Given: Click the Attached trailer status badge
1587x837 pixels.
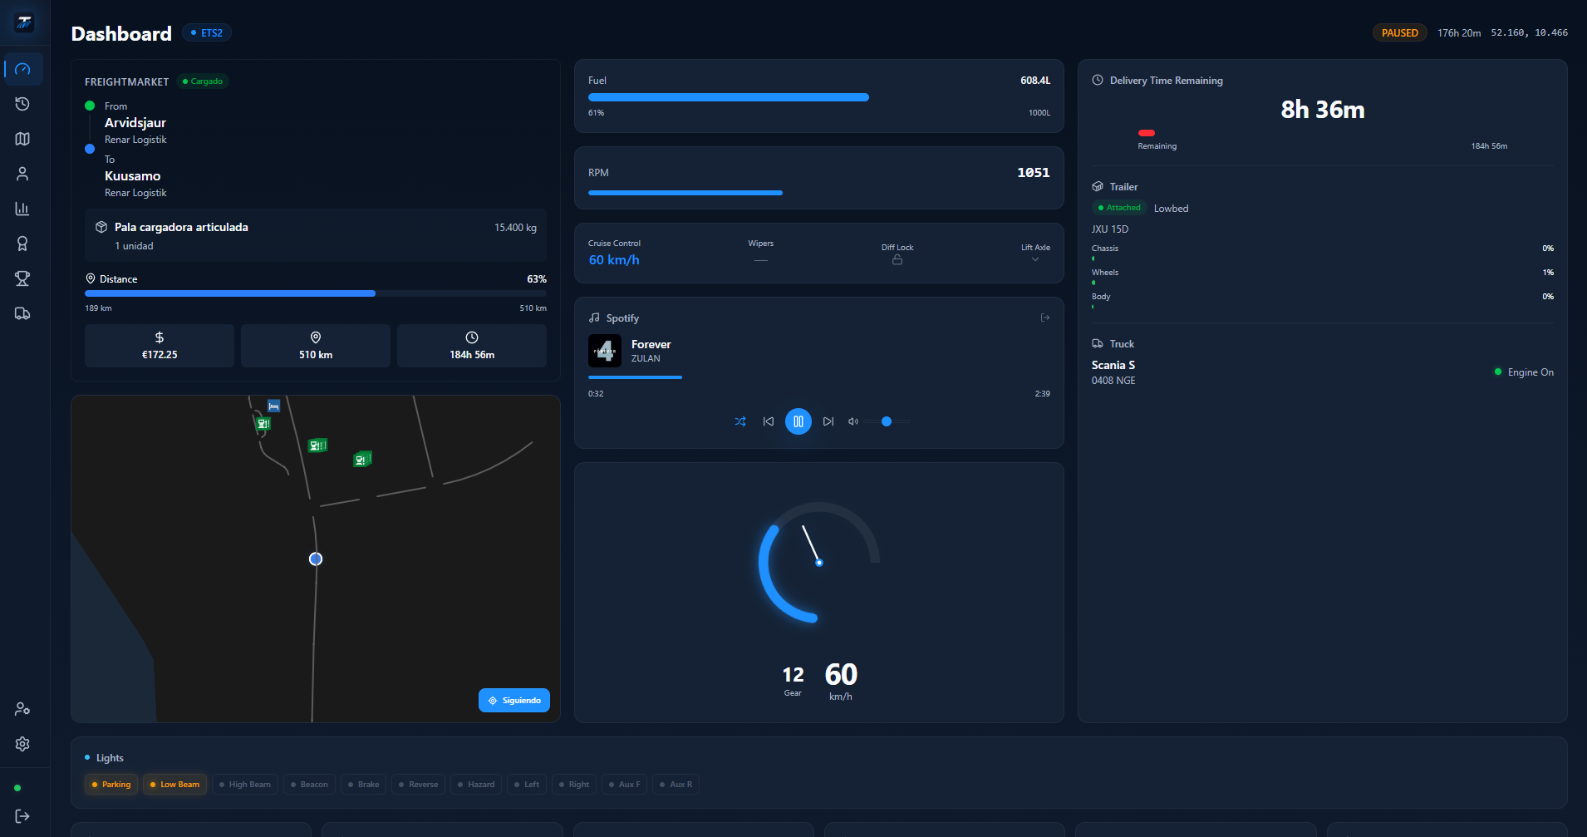Looking at the screenshot, I should [x=1119, y=208].
